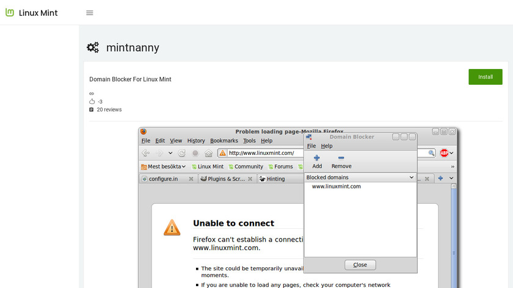Click the warning icon in URL bar
This screenshot has height=288, width=513.
coord(222,153)
